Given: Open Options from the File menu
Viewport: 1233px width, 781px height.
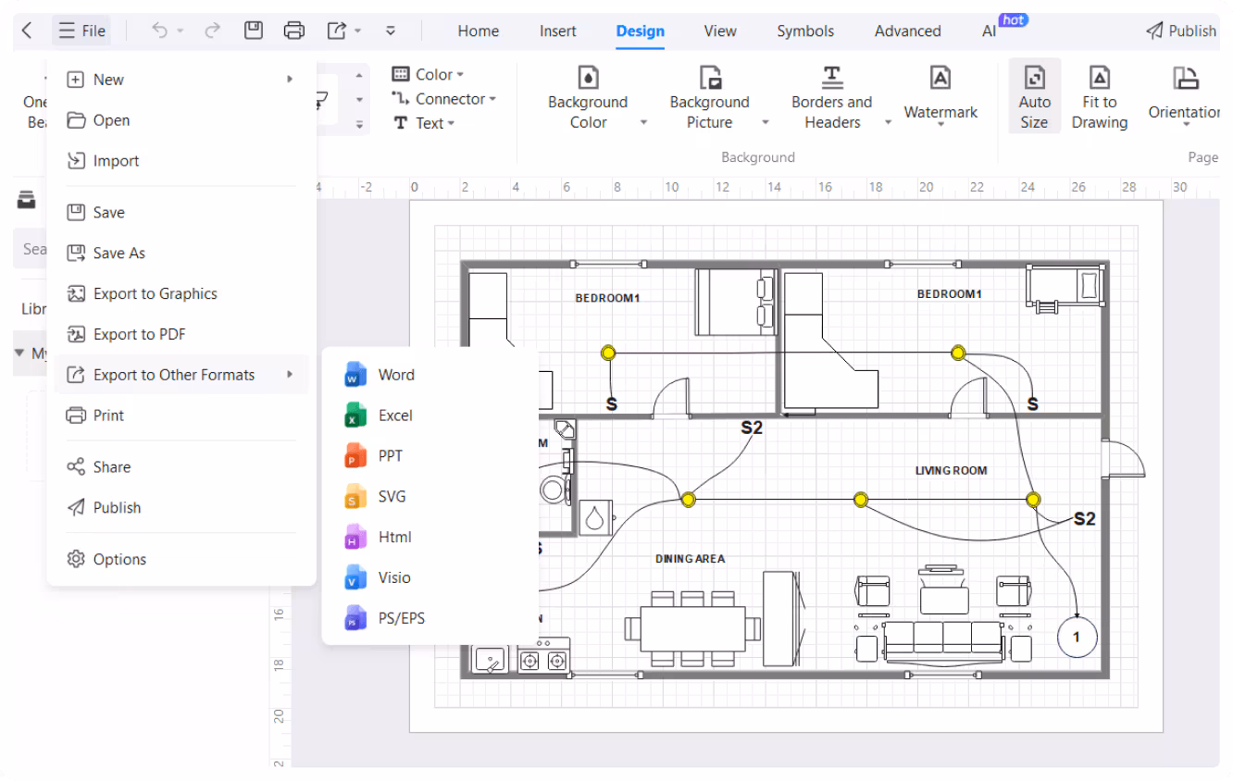Looking at the screenshot, I should point(119,559).
